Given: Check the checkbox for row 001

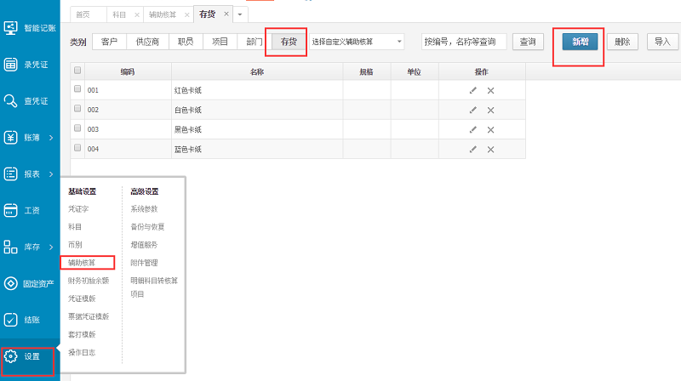Looking at the screenshot, I should pyautogui.click(x=77, y=89).
